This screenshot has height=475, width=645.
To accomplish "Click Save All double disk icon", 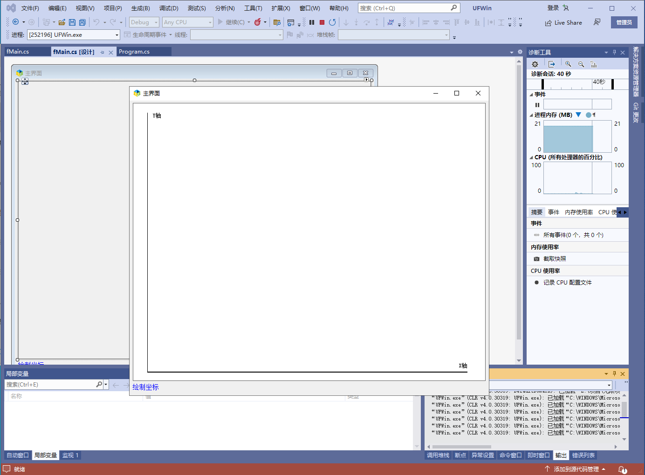I will pos(82,22).
